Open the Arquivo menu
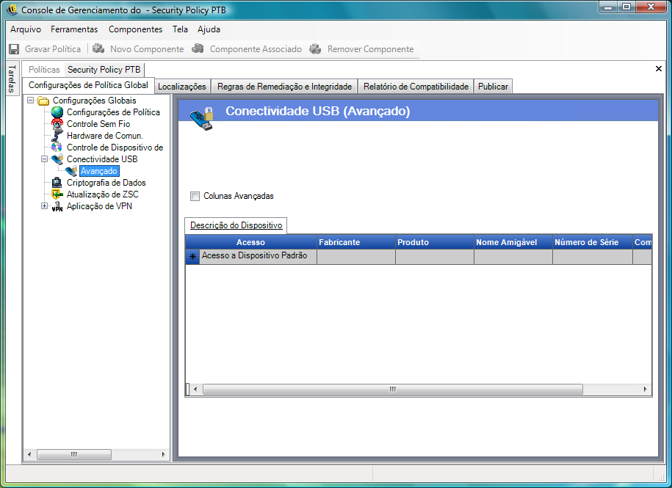This screenshot has width=672, height=488. [26, 29]
